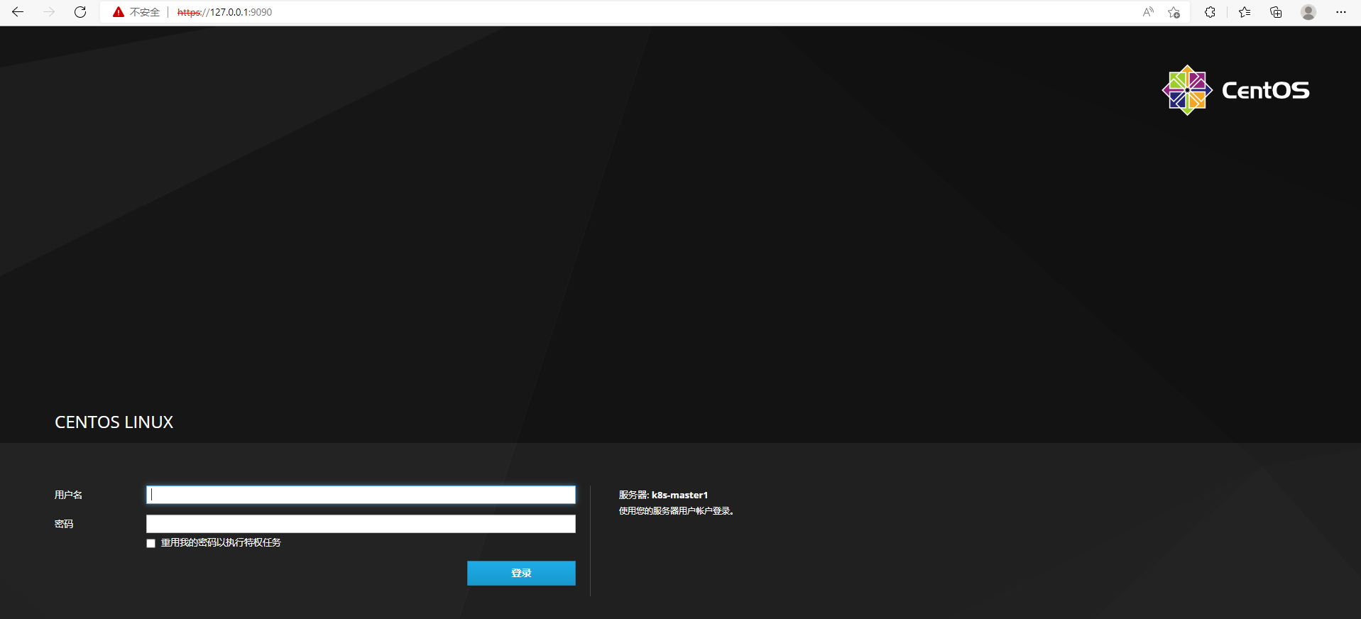
Task: Click the 服务器: k8s-master1 text
Action: tap(663, 495)
